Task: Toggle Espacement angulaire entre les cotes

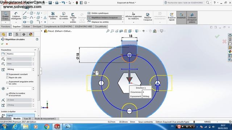Action: [x=7, y=83]
